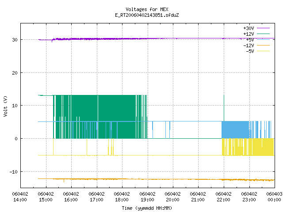The height and width of the screenshot is (212, 283).
Task: Click the purple +30V legend line sample
Action: pyautogui.click(x=263, y=28)
